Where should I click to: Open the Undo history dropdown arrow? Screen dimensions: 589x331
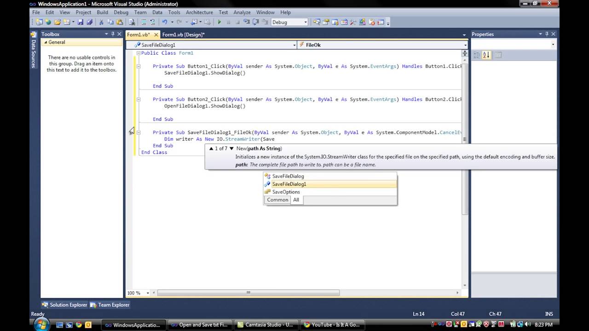pyautogui.click(x=172, y=22)
